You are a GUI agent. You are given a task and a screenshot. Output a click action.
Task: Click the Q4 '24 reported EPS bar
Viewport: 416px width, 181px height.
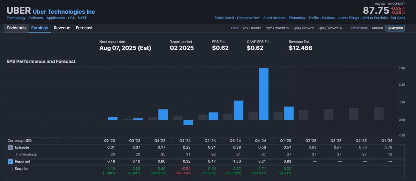[264, 94]
